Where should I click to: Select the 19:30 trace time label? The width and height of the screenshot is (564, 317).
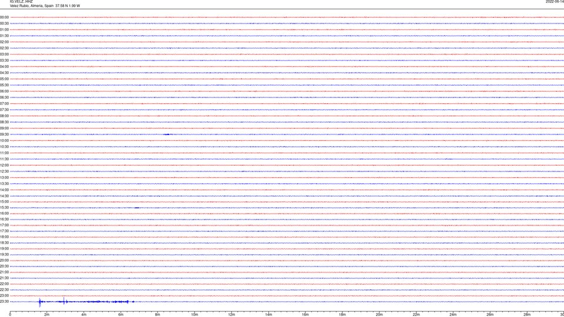click(4, 254)
